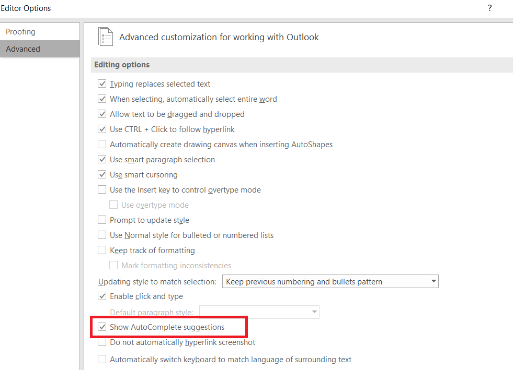
Task: Enable Normal style for bulleted lists
Action: (102, 235)
